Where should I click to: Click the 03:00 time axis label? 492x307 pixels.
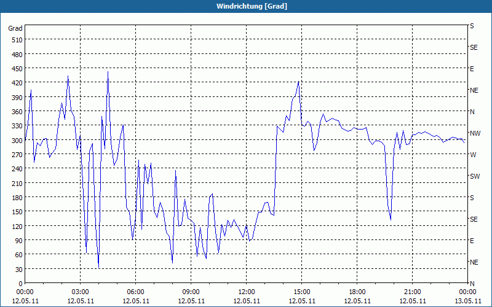click(81, 292)
